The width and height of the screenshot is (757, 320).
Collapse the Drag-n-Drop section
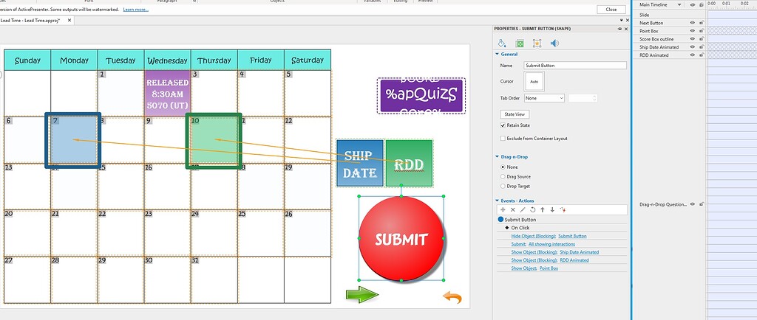(x=498, y=157)
